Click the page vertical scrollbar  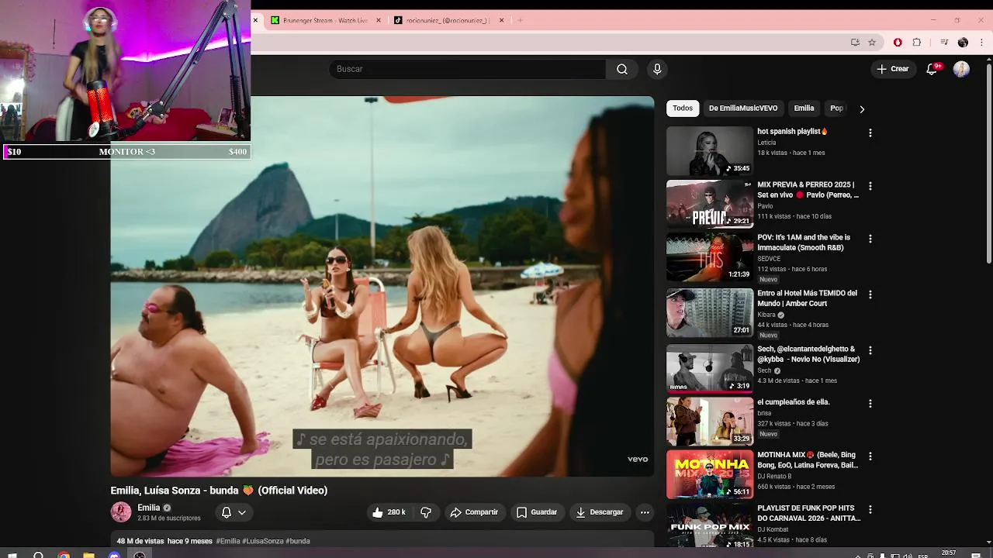point(988,163)
